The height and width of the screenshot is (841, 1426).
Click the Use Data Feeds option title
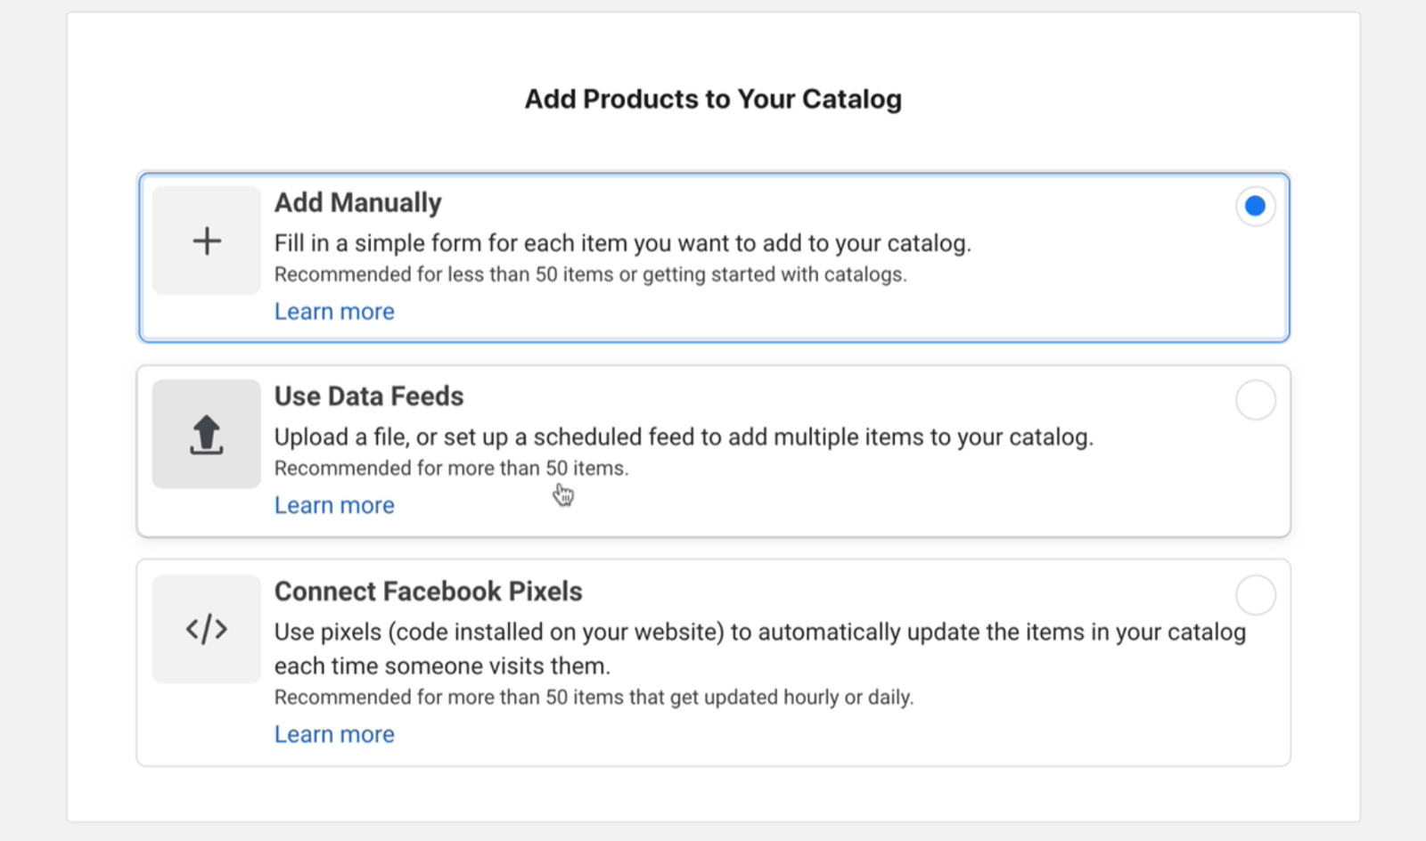click(369, 396)
